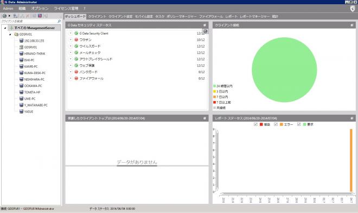358x213 pixels.
Task: Click the orange bar in the report status chart
Action: tap(351, 161)
